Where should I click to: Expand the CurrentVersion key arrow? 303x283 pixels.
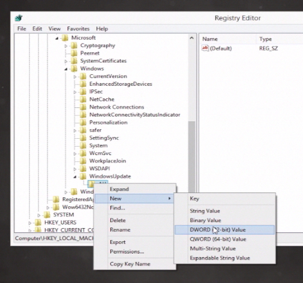tap(75, 77)
